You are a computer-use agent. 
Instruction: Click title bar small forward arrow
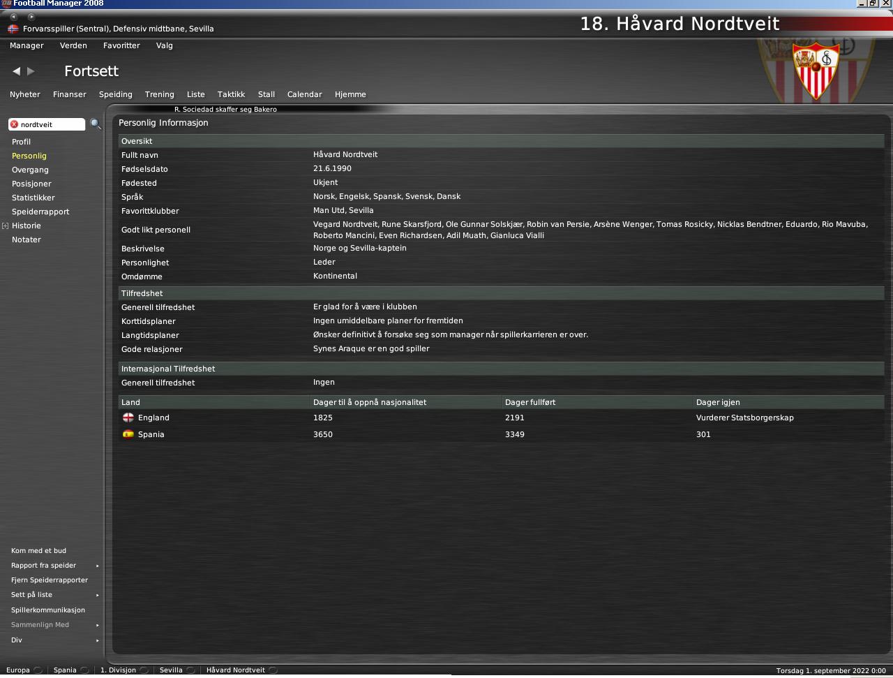(31, 16)
